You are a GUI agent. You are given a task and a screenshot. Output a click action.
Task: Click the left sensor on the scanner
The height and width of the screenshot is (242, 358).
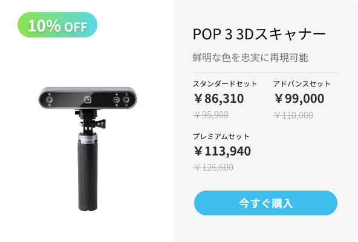tap(50, 100)
